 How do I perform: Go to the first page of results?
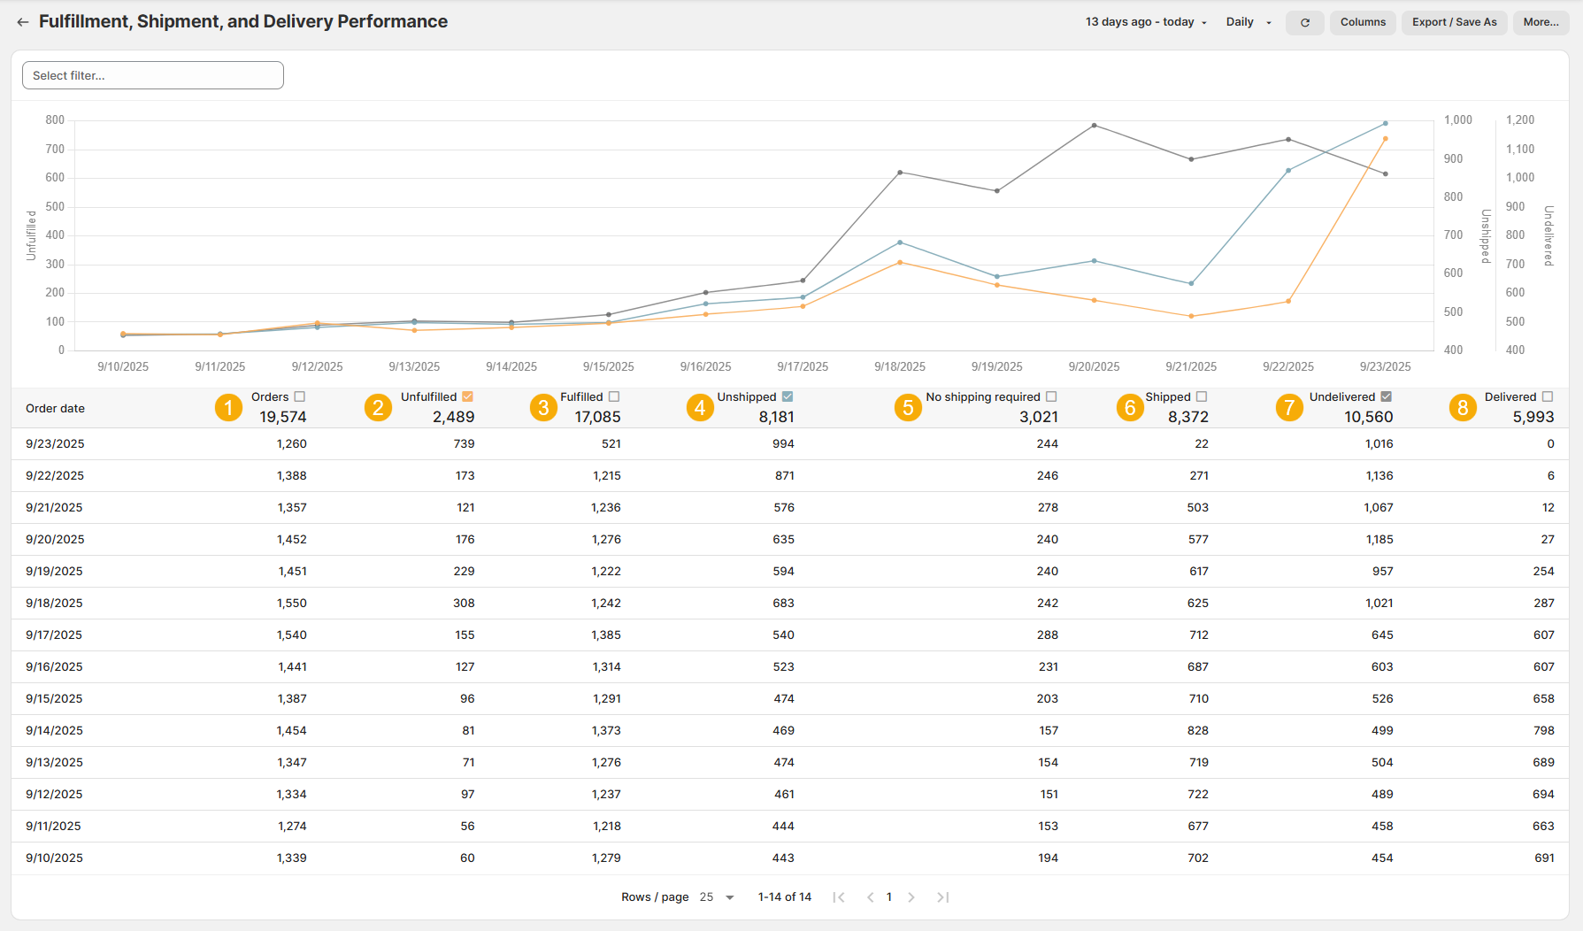[839, 897]
